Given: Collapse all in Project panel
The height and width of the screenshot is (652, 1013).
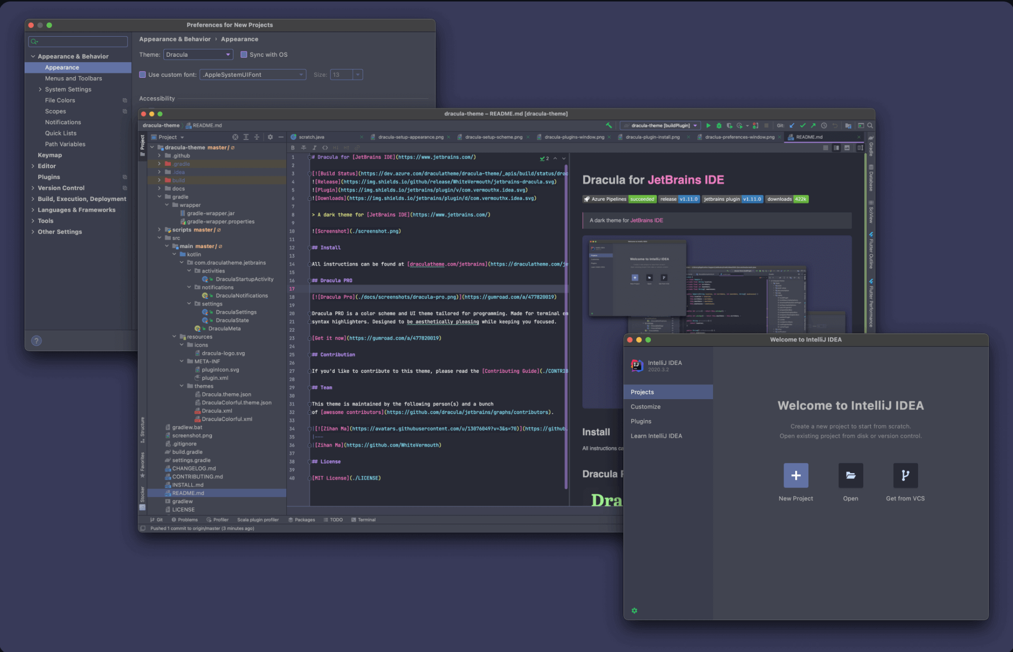Looking at the screenshot, I should click(256, 137).
